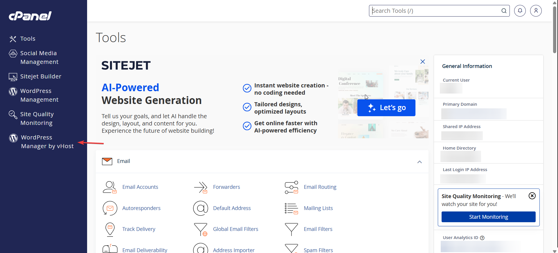Open Sitejet Builder in the sidebar
Screen dimensions: 558x253
41,76
